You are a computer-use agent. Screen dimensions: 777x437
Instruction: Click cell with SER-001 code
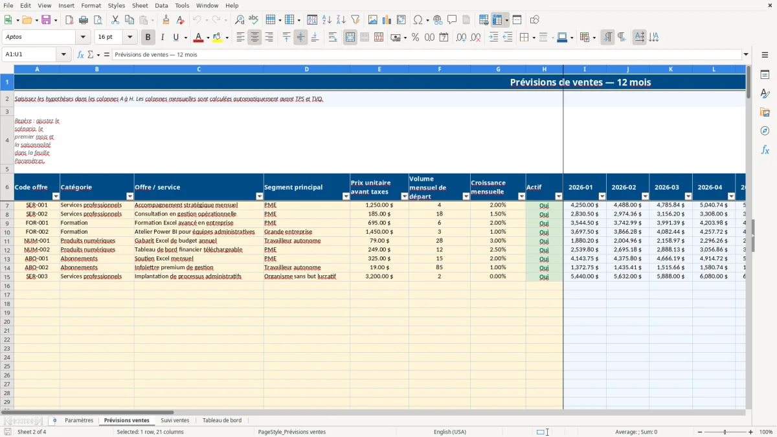tap(37, 205)
